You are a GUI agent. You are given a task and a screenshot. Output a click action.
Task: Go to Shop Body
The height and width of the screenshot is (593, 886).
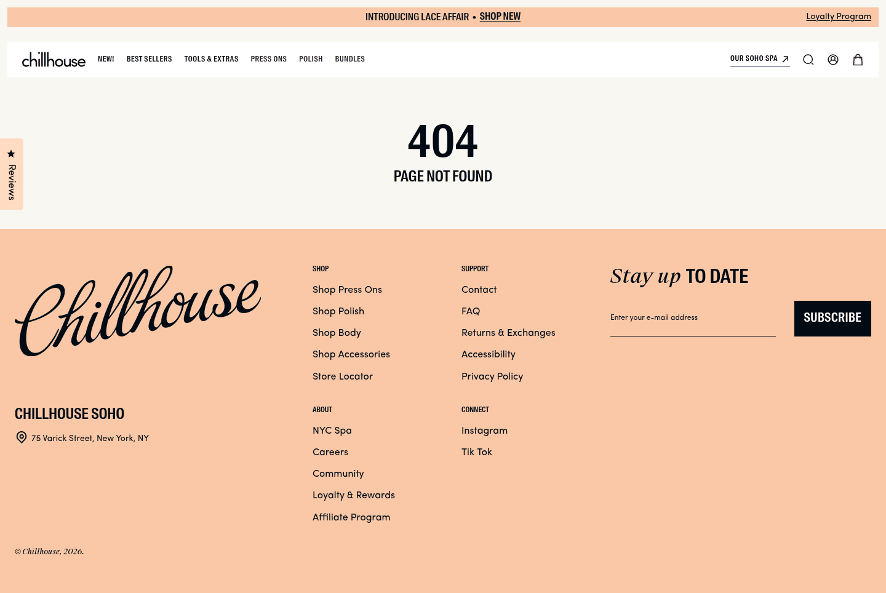(x=337, y=333)
